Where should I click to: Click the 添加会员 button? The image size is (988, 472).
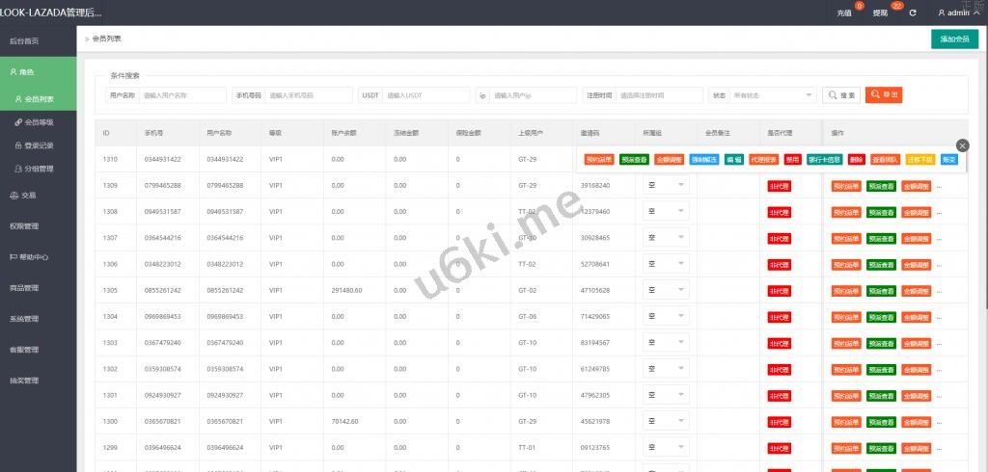click(954, 39)
